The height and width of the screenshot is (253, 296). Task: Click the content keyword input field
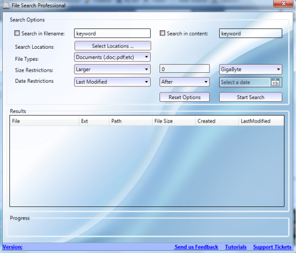pyautogui.click(x=251, y=33)
